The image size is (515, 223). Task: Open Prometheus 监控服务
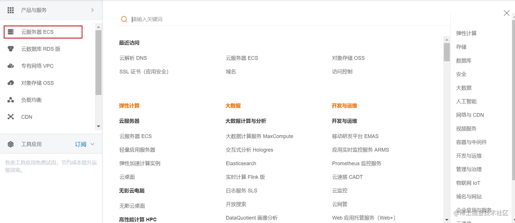point(357,164)
